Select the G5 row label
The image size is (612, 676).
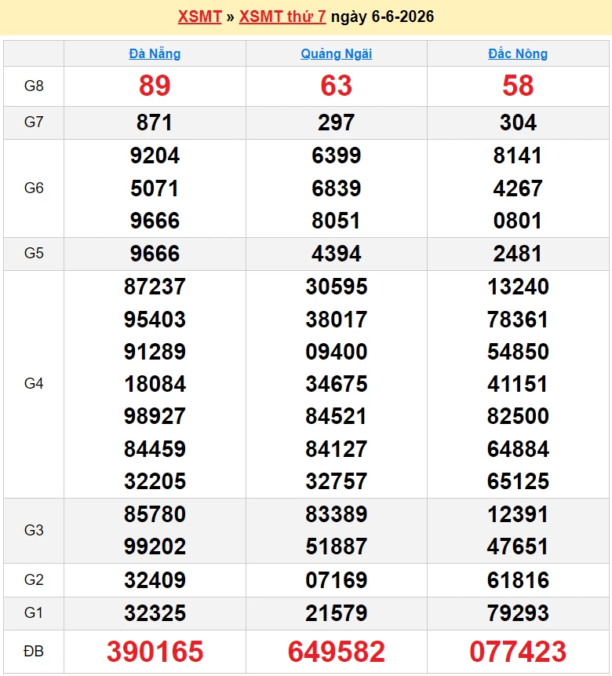[x=34, y=253]
